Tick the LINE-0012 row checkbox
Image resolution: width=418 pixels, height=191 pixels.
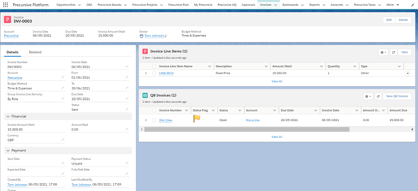154,73
